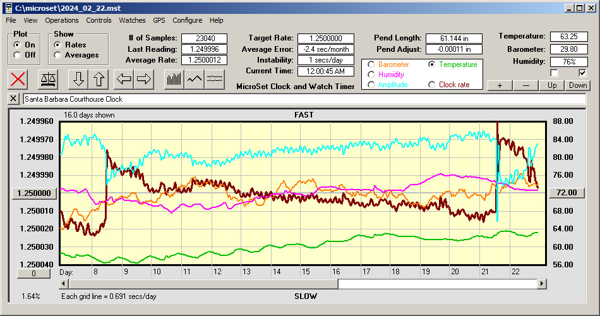Click the Temperature reading field
Screen dimensions: 600x316
point(568,37)
